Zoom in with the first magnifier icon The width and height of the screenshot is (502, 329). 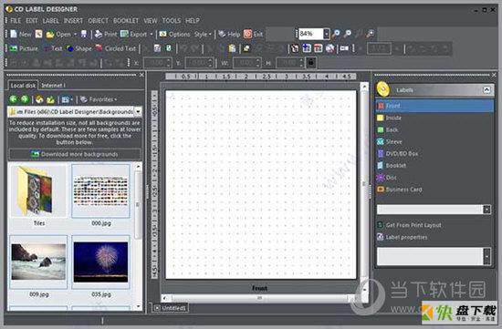(336, 34)
